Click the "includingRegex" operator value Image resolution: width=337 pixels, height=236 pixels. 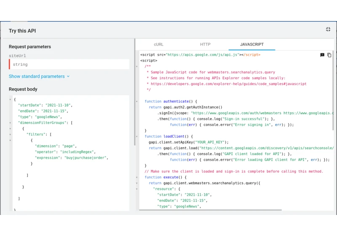click(x=77, y=152)
